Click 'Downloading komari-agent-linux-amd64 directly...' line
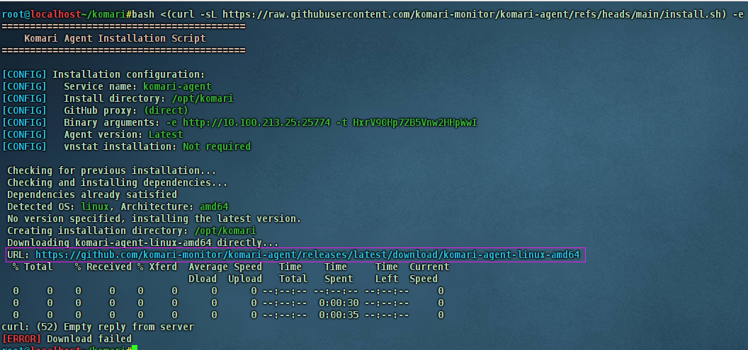 (x=142, y=243)
